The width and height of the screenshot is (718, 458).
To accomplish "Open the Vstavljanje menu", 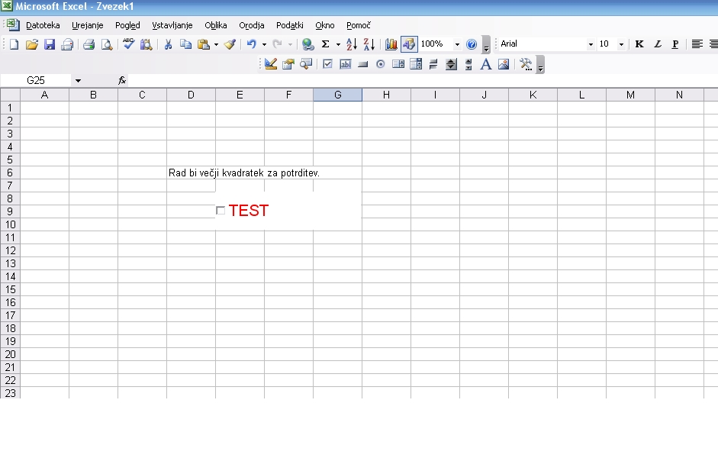I will (172, 26).
